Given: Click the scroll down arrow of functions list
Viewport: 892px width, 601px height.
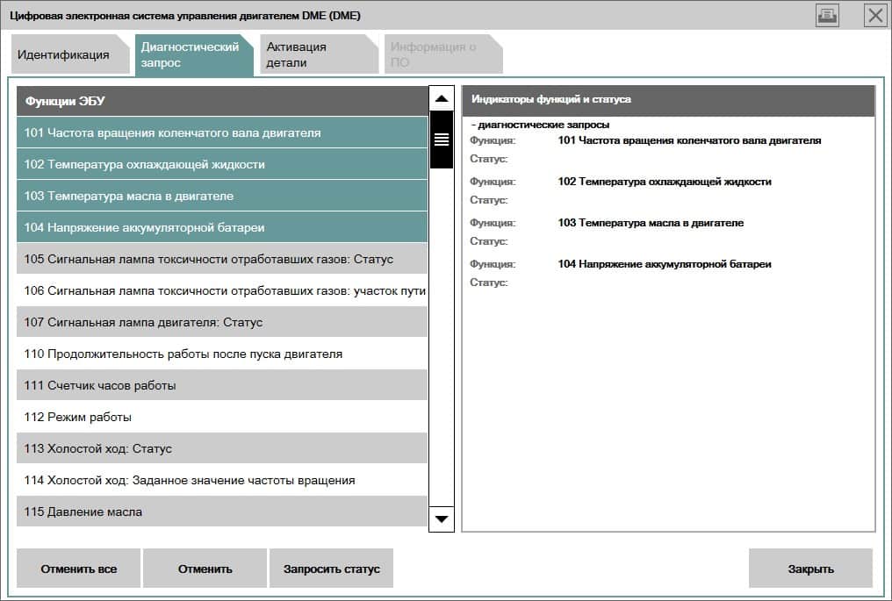Looking at the screenshot, I should coord(442,519).
